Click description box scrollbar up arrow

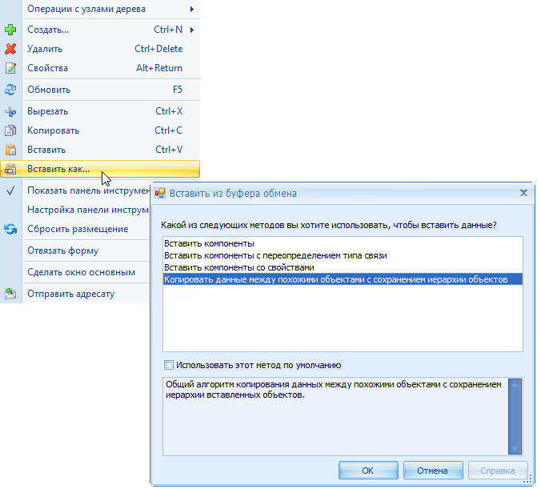[515, 384]
